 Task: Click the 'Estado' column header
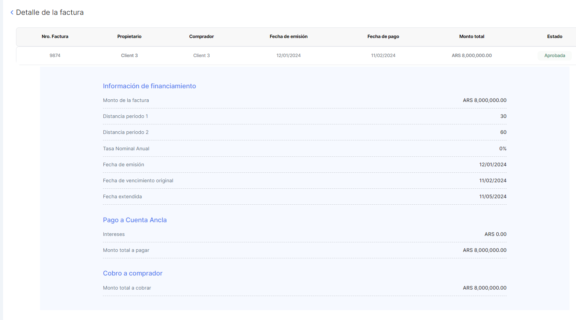[x=555, y=37]
